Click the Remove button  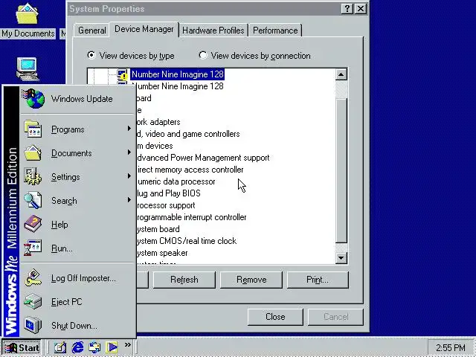click(x=251, y=280)
